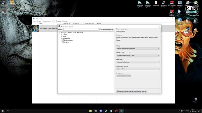Click the Фильтр text field

[x=81, y=29]
